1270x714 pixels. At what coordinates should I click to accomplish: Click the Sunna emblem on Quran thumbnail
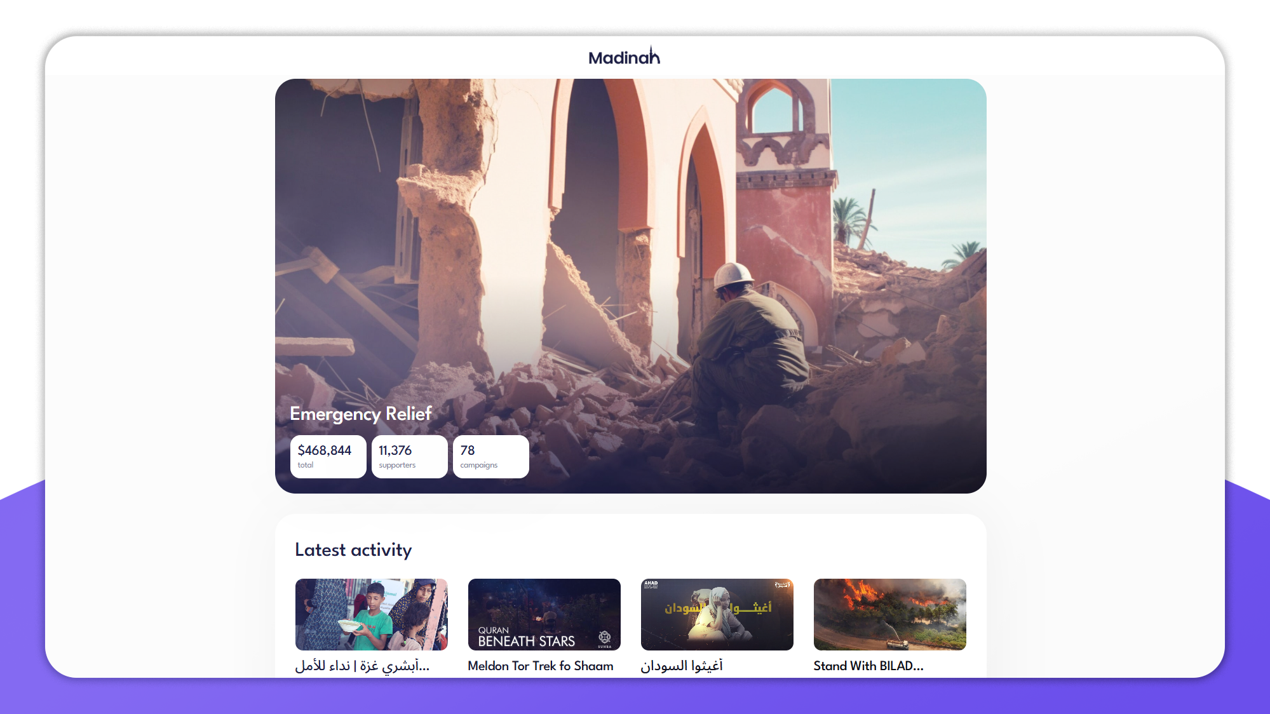[604, 638]
